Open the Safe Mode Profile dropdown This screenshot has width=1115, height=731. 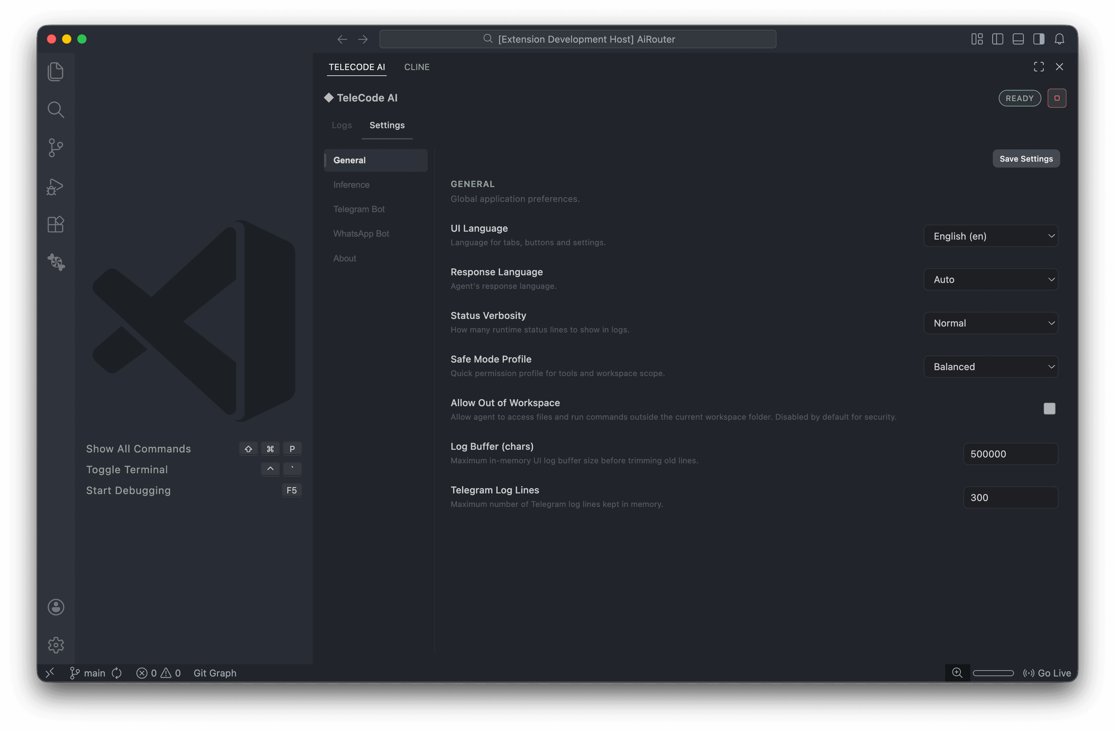point(990,366)
